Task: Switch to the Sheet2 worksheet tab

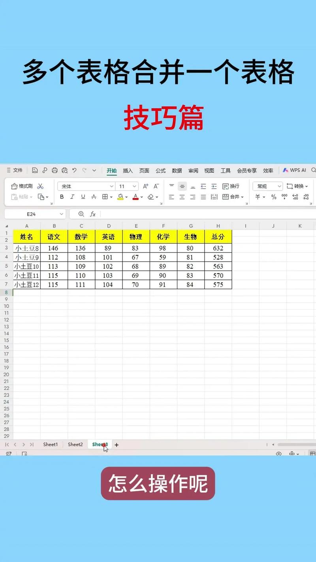Action: [x=75, y=444]
